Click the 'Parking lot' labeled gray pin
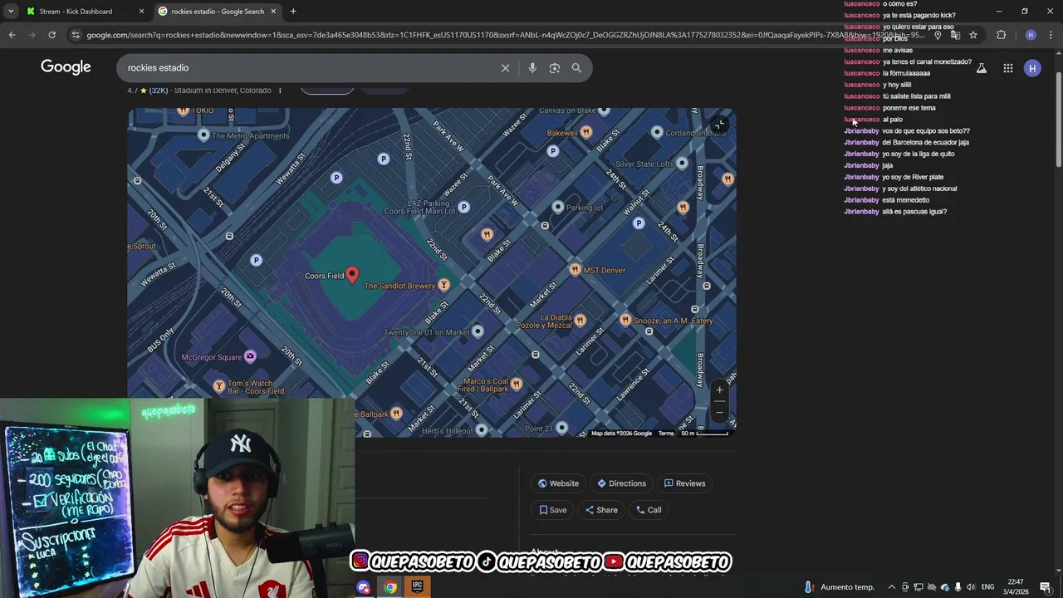The width and height of the screenshot is (1063, 598). tap(558, 207)
